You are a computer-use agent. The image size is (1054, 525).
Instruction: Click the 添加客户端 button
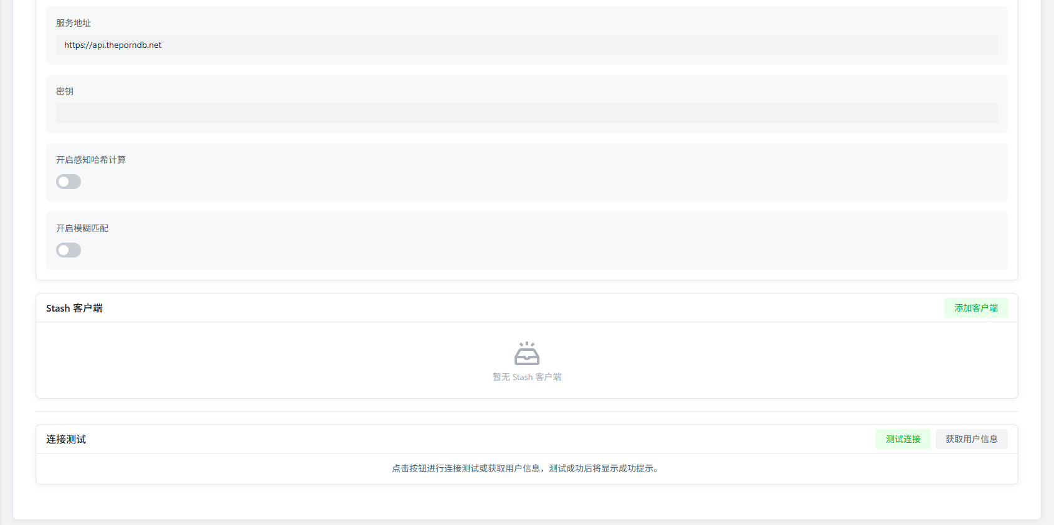tap(976, 308)
